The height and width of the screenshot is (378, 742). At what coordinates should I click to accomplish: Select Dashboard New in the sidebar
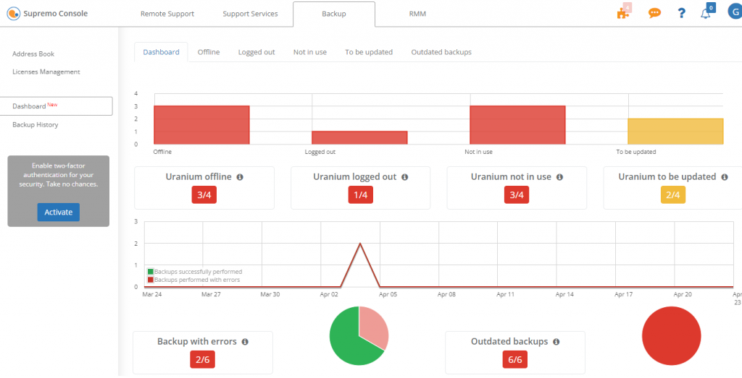(57, 106)
